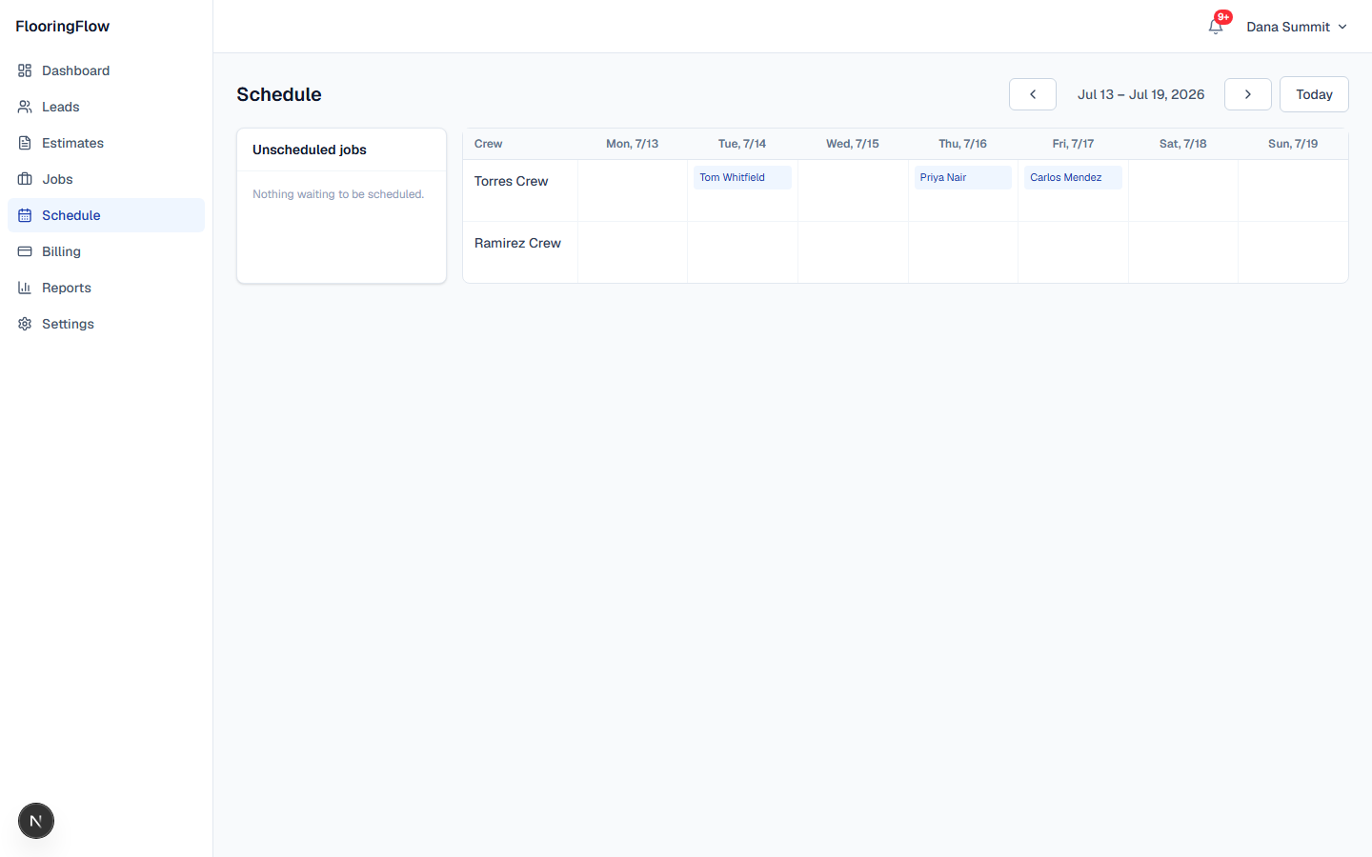Click the FlooringFlow logo text
The height and width of the screenshot is (857, 1372).
pyautogui.click(x=63, y=27)
